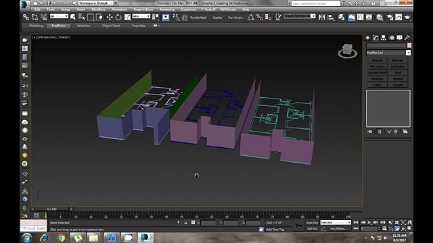This screenshot has width=433, height=243.
Task: Click the Play Animation button
Action: tap(369, 222)
